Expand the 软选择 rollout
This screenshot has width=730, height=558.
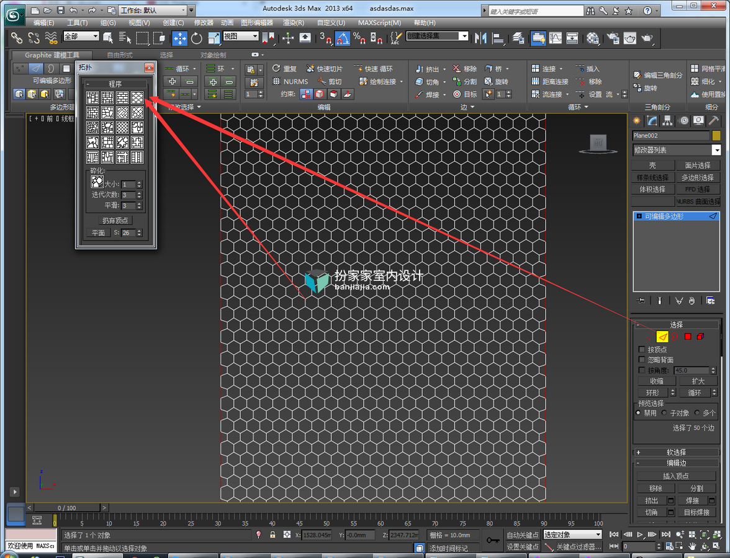point(676,452)
